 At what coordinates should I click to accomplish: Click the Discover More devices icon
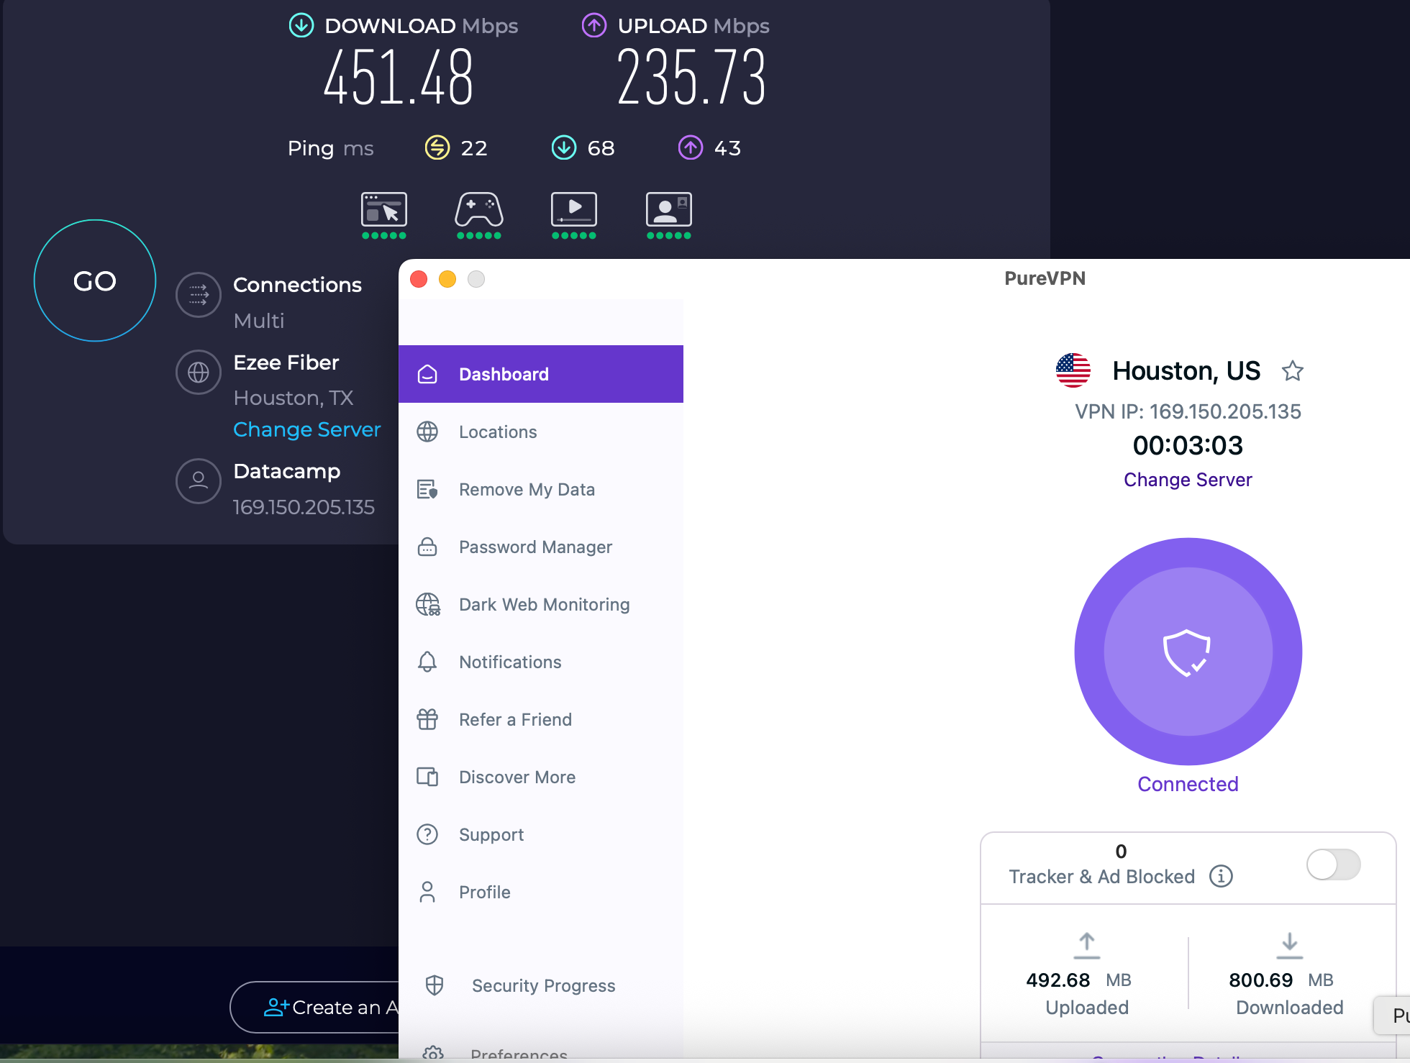(x=427, y=777)
